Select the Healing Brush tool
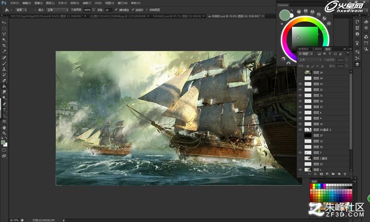The width and height of the screenshot is (370, 222). (x=4, y=57)
